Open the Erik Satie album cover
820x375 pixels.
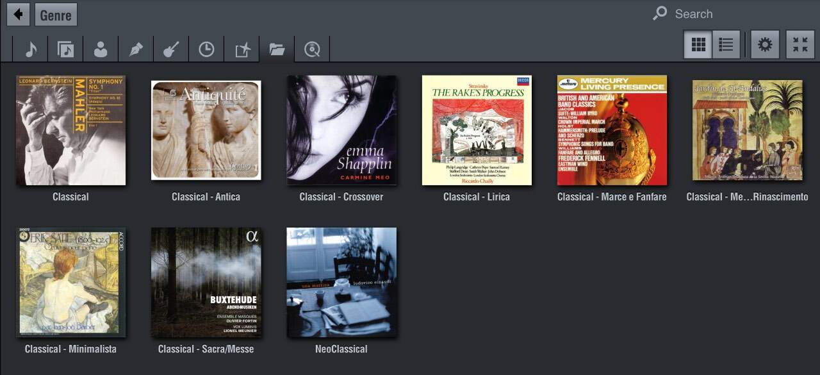coord(71,282)
